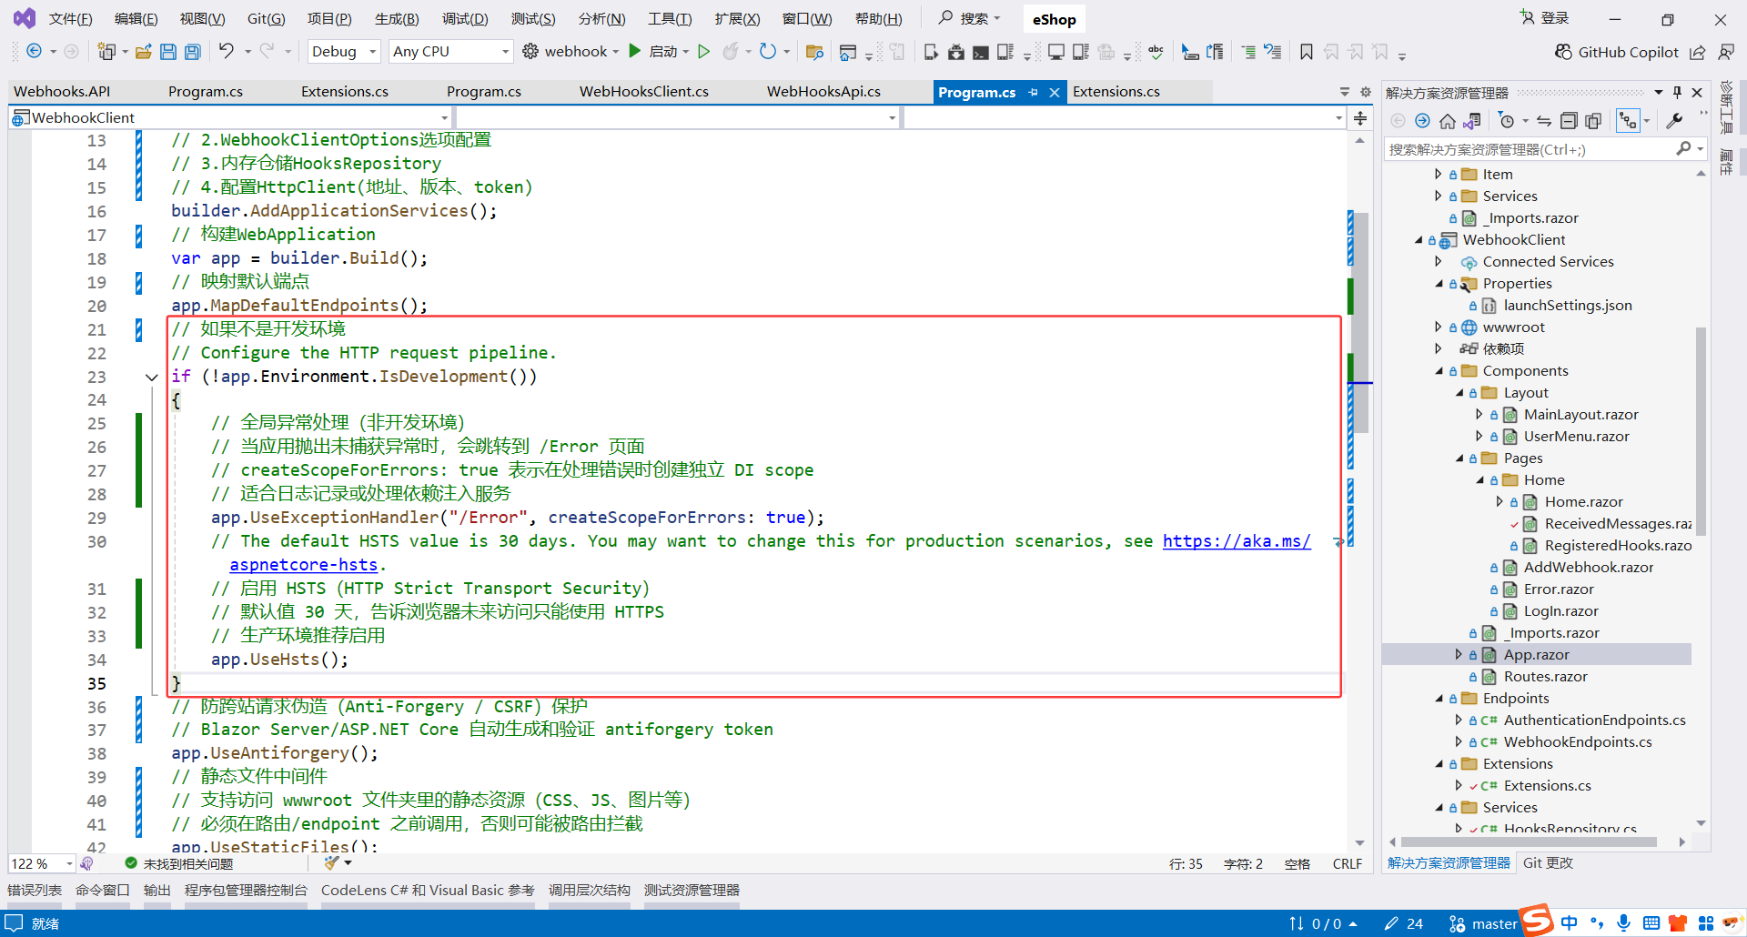Click the 登录 sign-in button
The height and width of the screenshot is (937, 1747).
[1544, 18]
